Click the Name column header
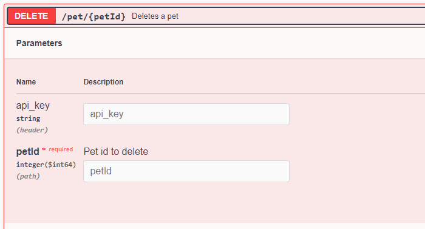The width and height of the screenshot is (425, 229). point(26,81)
